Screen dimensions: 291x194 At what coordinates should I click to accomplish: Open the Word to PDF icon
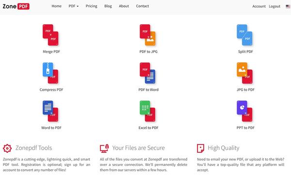[x=50, y=111]
